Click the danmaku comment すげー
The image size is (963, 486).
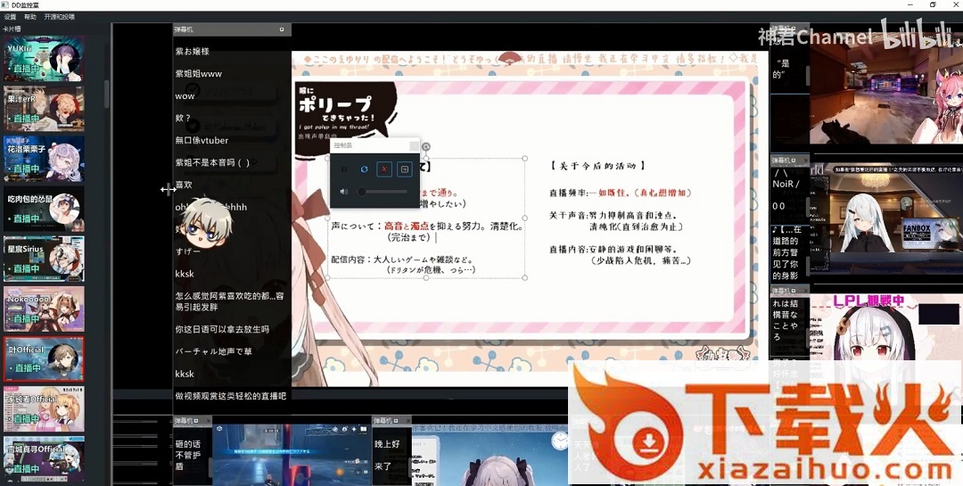[188, 251]
